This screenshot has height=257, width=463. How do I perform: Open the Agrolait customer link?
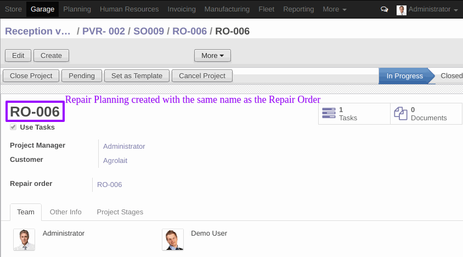(x=115, y=160)
